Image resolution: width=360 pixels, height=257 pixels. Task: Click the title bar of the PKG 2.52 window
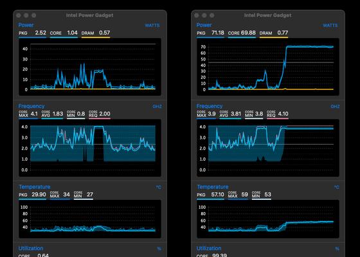tap(90, 15)
